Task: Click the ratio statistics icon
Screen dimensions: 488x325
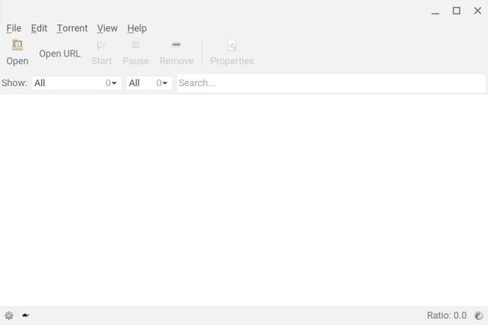Action: click(479, 315)
